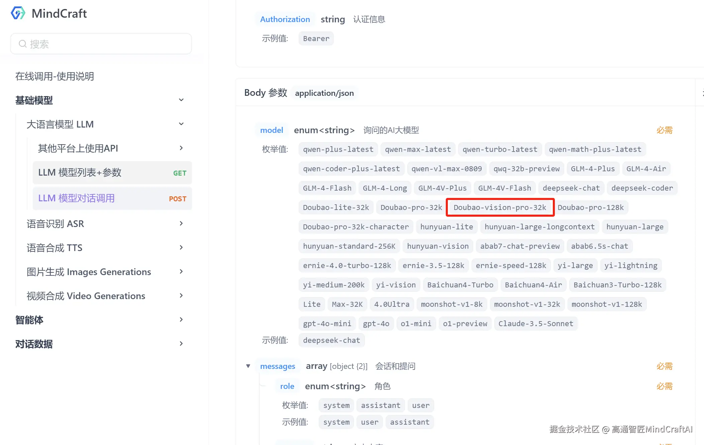Select Doubao-pro-32k-character enum value

(x=356, y=227)
